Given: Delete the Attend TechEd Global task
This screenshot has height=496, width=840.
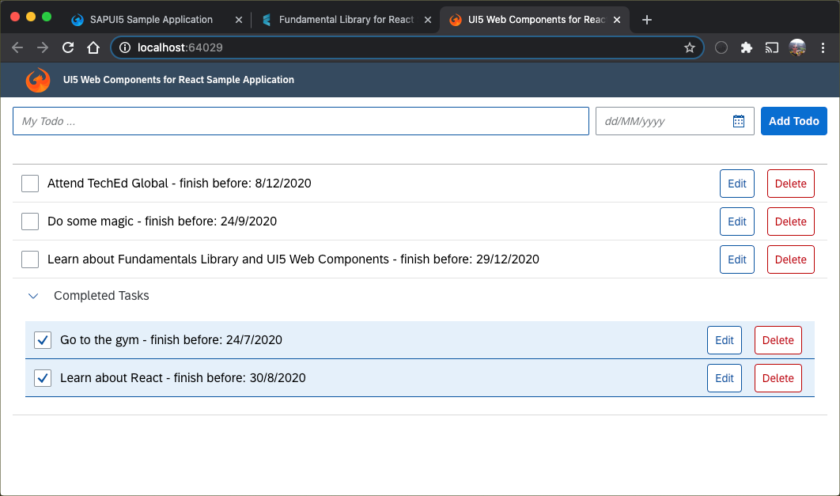Looking at the screenshot, I should tap(791, 184).
